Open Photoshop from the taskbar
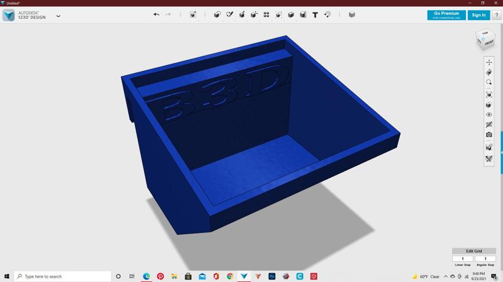The width and height of the screenshot is (503, 282). click(272, 276)
